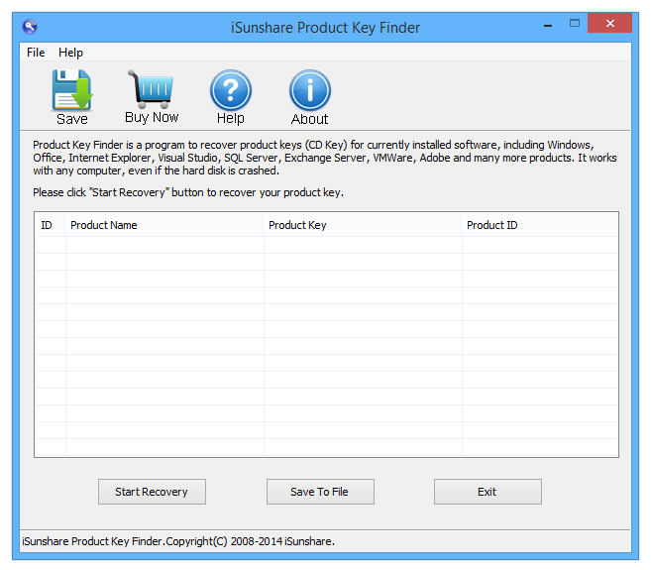The image size is (651, 570).
Task: Open the Help menu in menu bar
Action: [70, 53]
